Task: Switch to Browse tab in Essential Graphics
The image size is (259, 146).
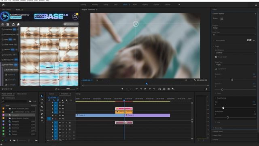Action: (215, 18)
